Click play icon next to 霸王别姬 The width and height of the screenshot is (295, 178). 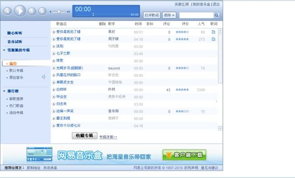point(54,119)
